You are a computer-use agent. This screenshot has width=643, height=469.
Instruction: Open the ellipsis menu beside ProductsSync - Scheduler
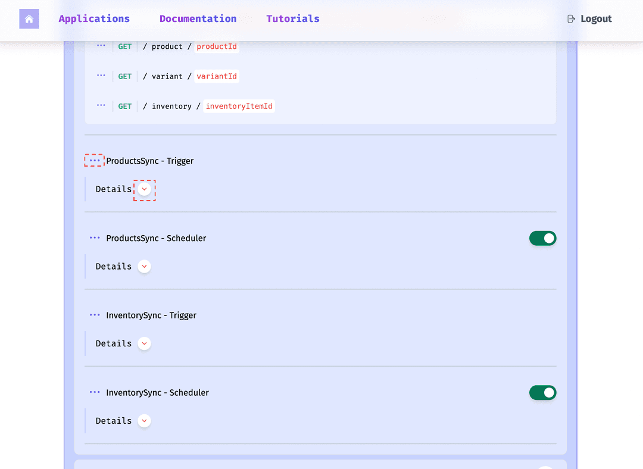click(95, 238)
